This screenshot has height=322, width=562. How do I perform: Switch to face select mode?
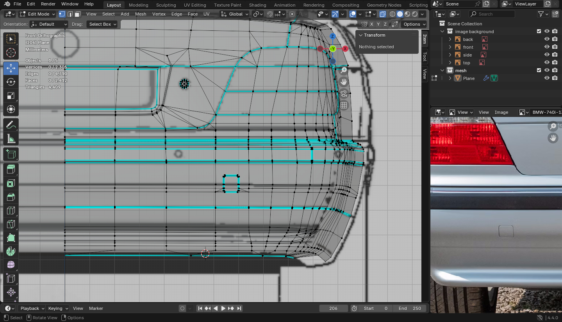click(77, 14)
